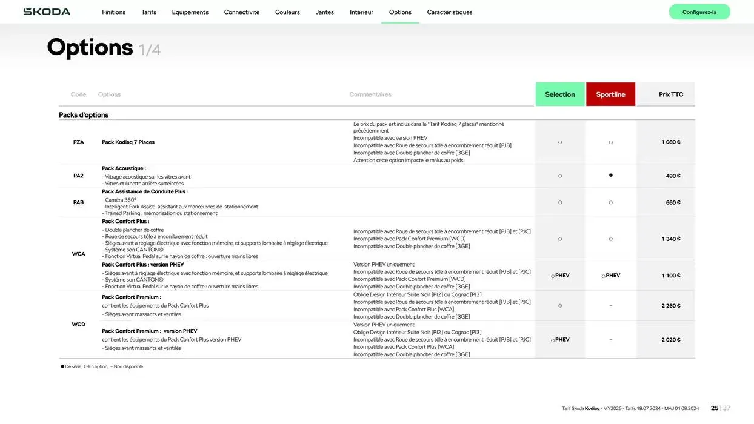Open the Finitions tab

(113, 12)
